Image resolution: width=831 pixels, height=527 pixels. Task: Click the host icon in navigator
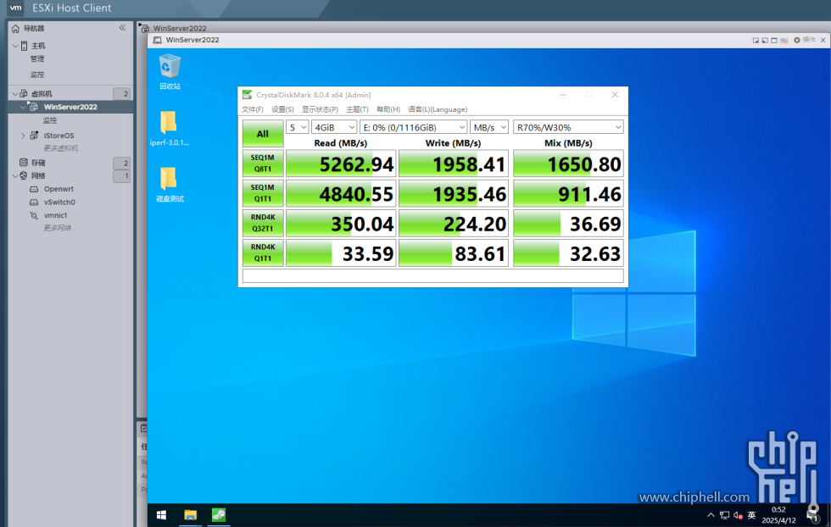tap(25, 46)
